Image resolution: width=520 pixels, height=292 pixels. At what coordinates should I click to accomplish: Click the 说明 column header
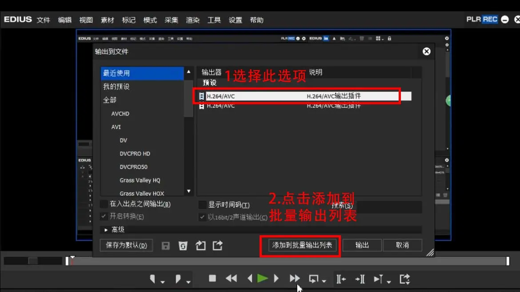coord(316,72)
